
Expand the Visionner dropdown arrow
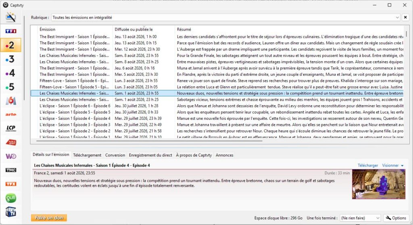click(402, 165)
